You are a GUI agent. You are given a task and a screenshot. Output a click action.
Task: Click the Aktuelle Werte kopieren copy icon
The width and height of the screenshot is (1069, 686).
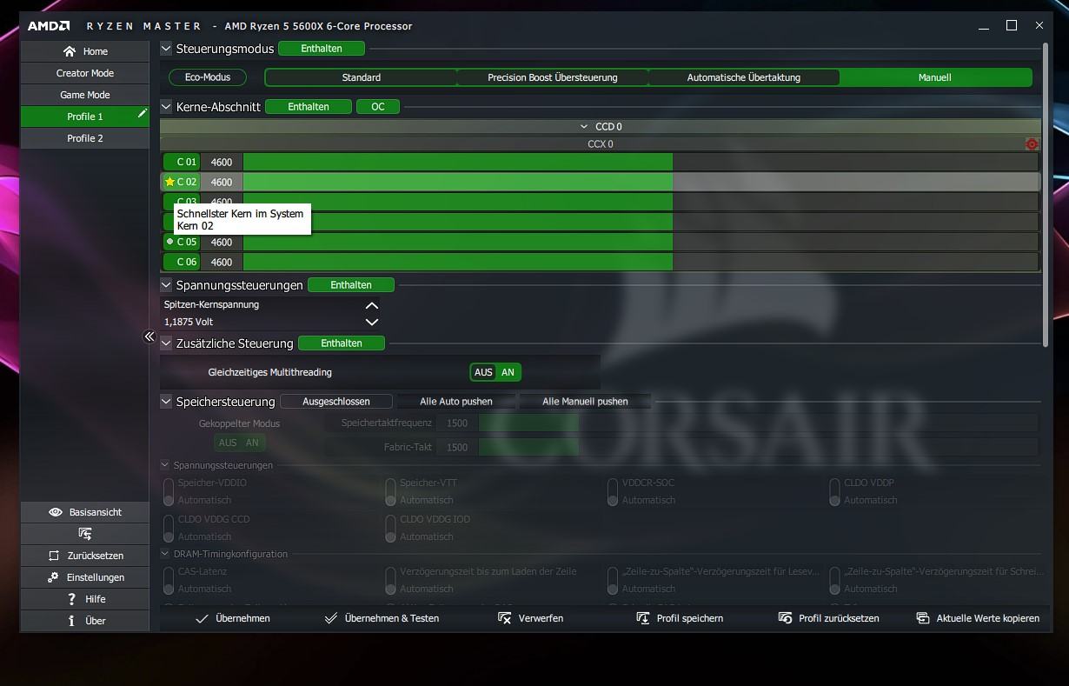[x=923, y=618]
